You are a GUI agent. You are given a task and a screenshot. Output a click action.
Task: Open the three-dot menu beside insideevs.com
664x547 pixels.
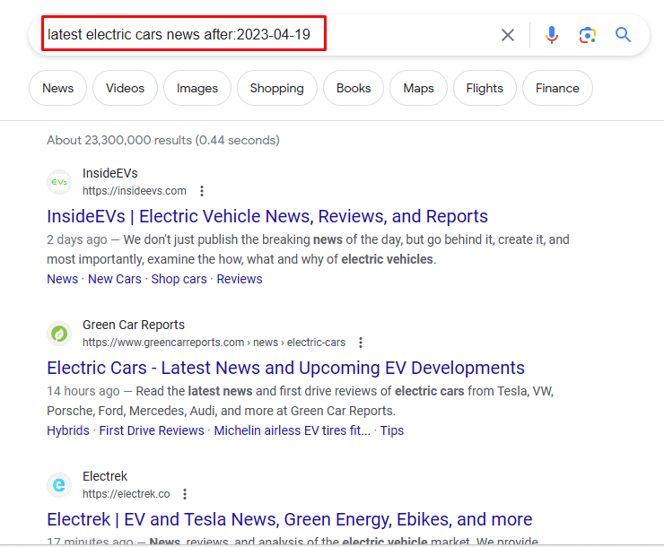point(202,191)
